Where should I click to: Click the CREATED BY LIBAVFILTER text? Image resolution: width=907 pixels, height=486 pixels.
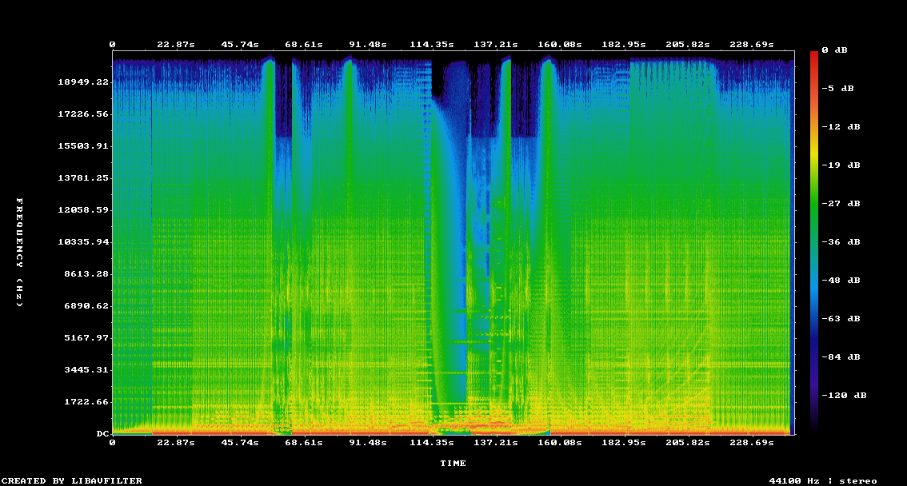click(x=72, y=480)
